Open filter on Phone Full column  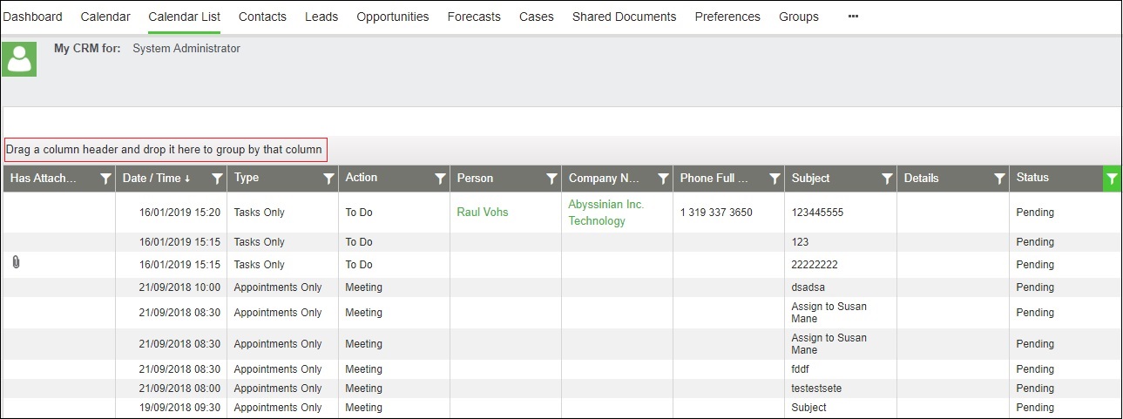tap(775, 179)
